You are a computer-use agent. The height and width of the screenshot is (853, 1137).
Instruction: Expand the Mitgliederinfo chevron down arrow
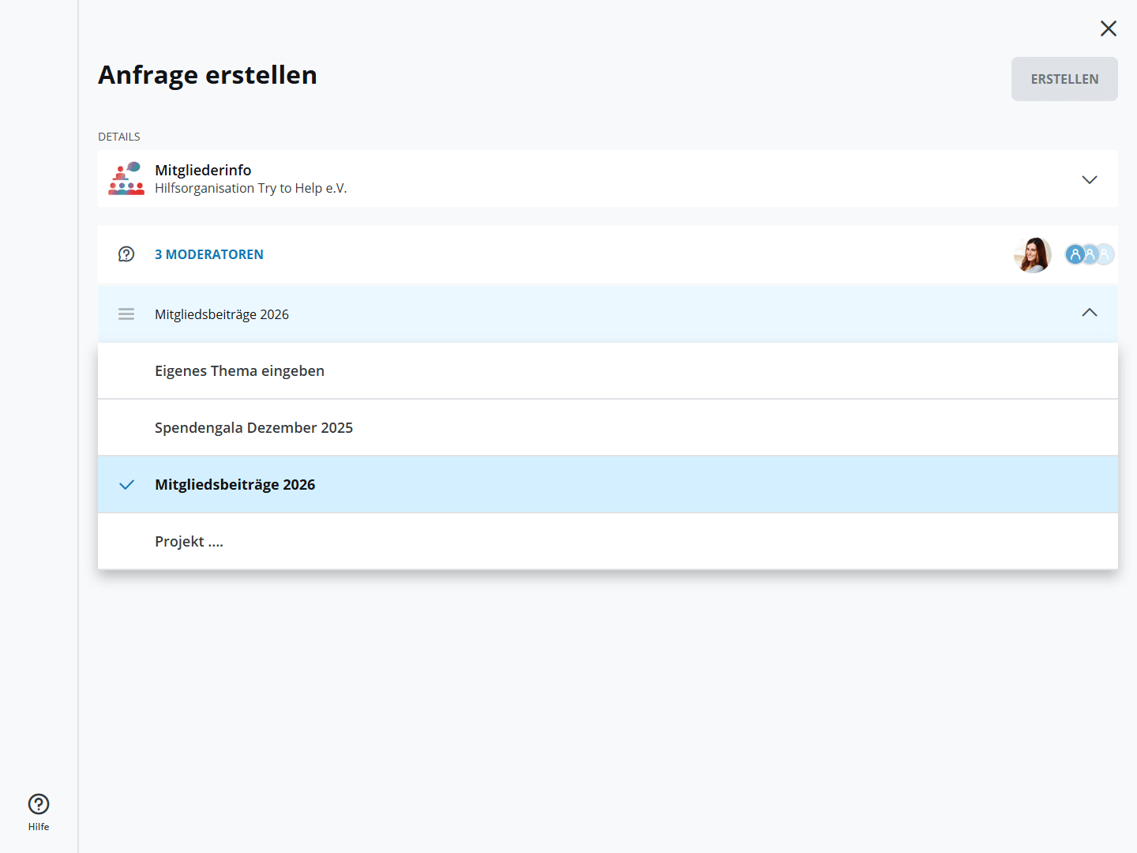point(1090,180)
